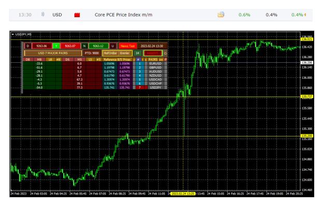
Task: Click the yellow 2023.02.24 13:25 time label
Action: coord(182,194)
